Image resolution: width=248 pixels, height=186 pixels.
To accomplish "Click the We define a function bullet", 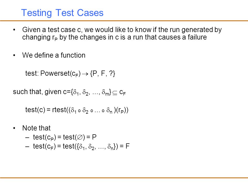I will 54,55.
